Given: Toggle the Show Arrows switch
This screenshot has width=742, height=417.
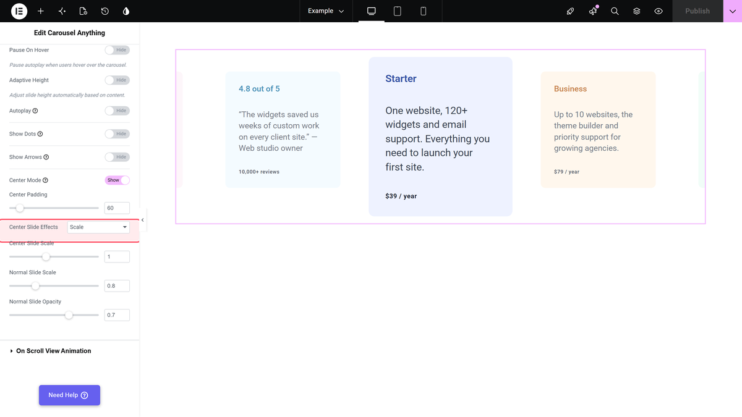Looking at the screenshot, I should point(117,158).
